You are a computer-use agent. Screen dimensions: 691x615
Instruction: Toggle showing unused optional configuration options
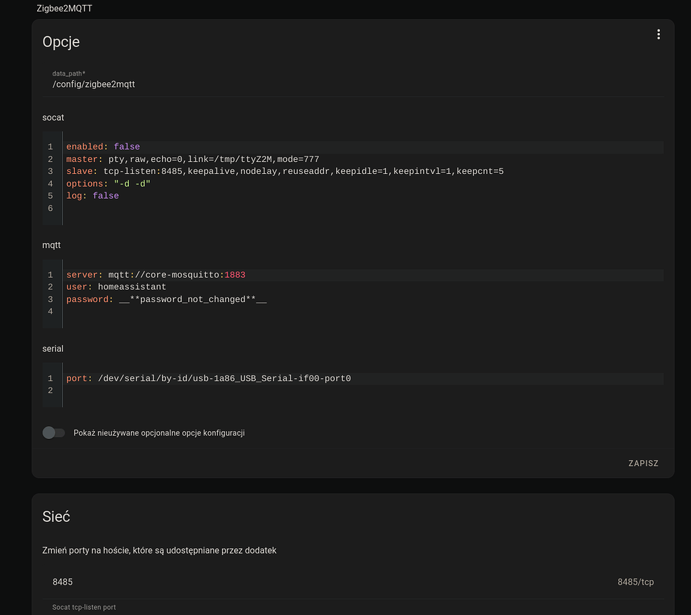pyautogui.click(x=53, y=433)
